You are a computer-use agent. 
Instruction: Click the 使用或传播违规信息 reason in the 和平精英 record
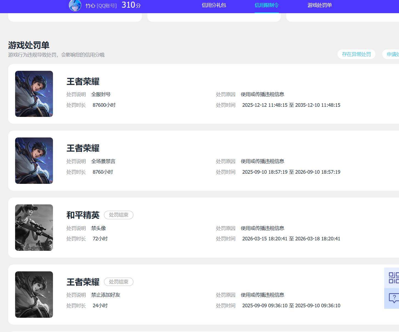[x=262, y=228]
